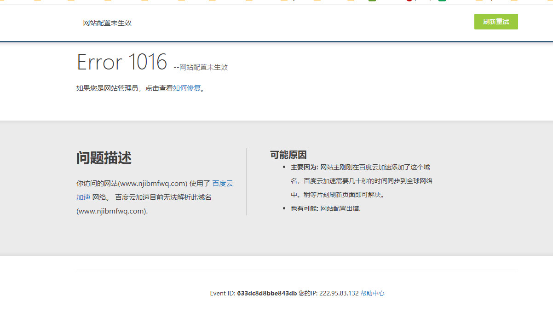Open the 帮助中心 help center link
The width and height of the screenshot is (553, 318).
374,293
